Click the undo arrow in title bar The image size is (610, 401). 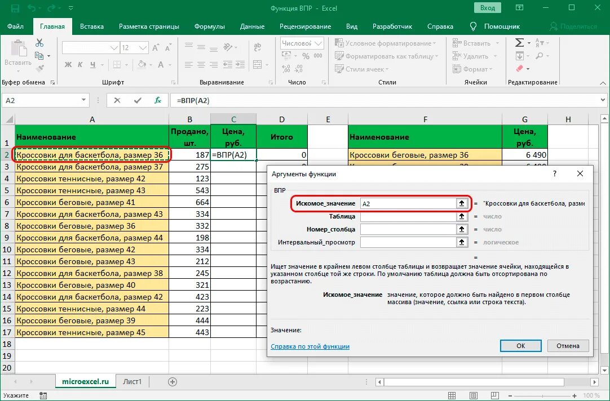tap(33, 8)
